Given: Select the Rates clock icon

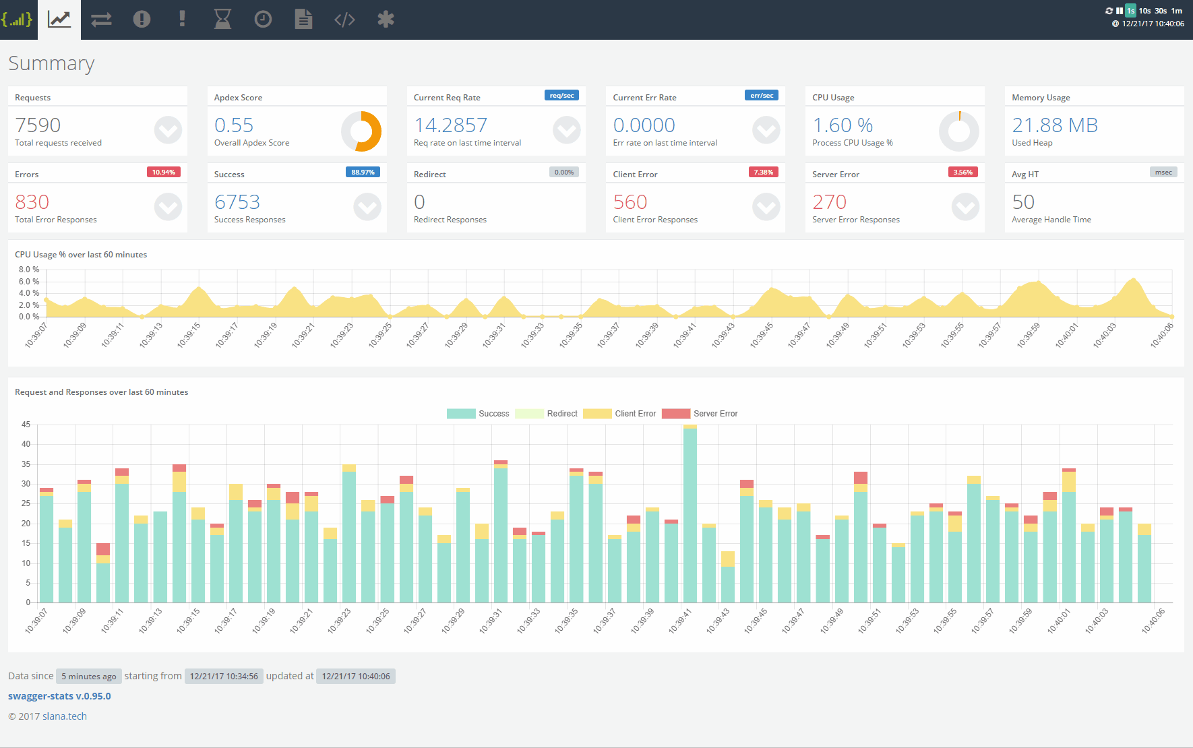Looking at the screenshot, I should point(263,20).
